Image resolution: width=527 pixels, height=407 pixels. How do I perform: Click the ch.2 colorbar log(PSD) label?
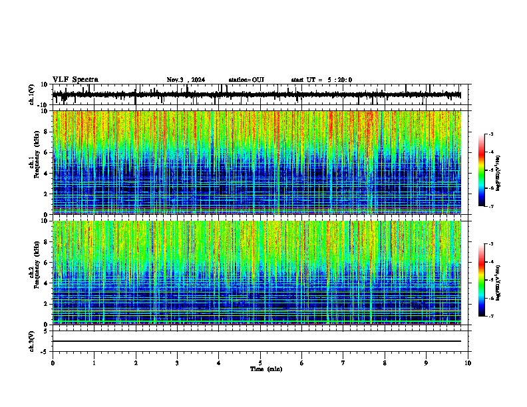click(498, 283)
